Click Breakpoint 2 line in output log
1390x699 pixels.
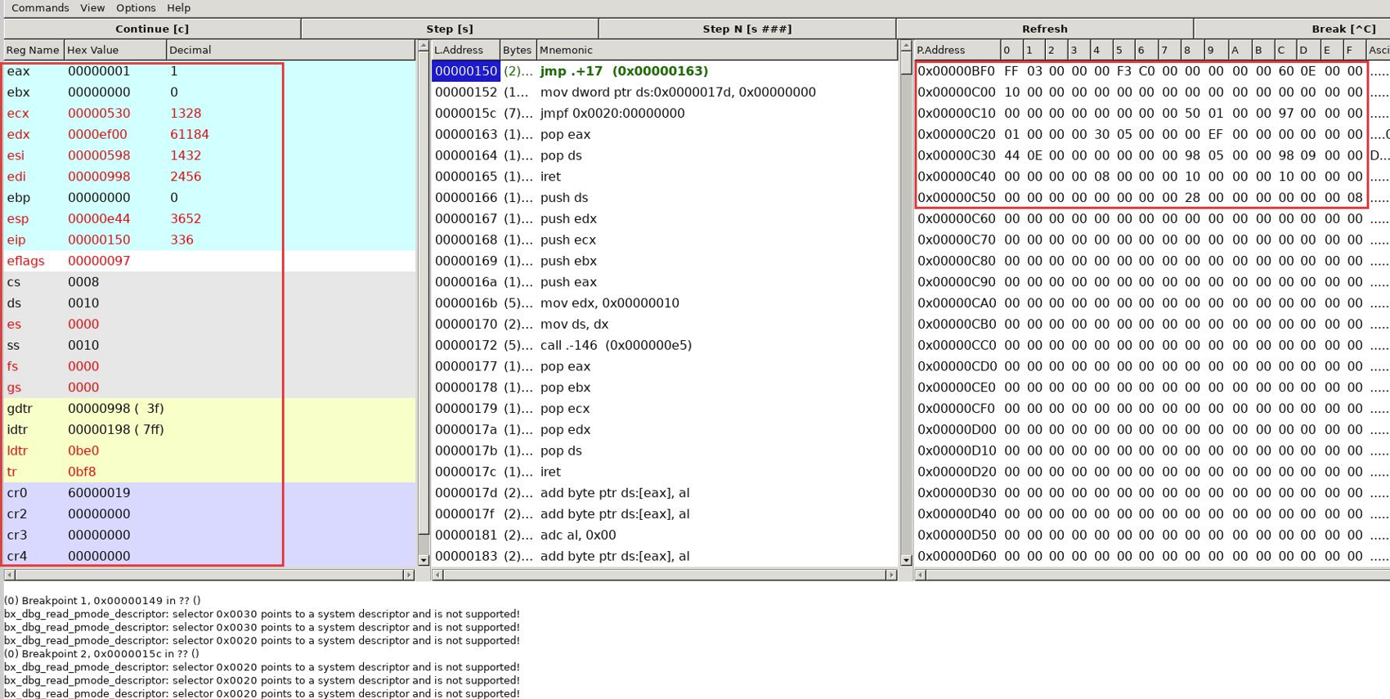click(x=101, y=654)
